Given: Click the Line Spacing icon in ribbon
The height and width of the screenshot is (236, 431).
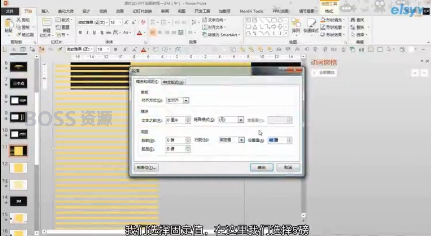Looking at the screenshot, I should (x=194, y=22).
